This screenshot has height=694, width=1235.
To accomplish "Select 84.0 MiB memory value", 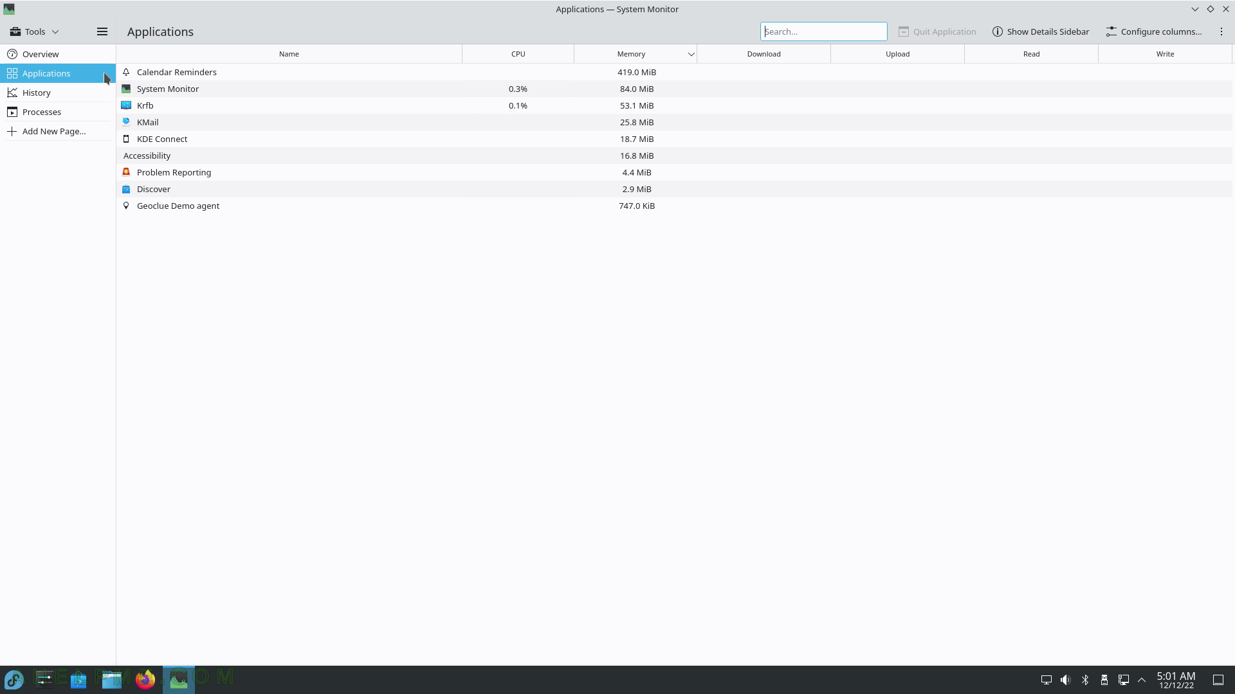I will pos(637,89).
